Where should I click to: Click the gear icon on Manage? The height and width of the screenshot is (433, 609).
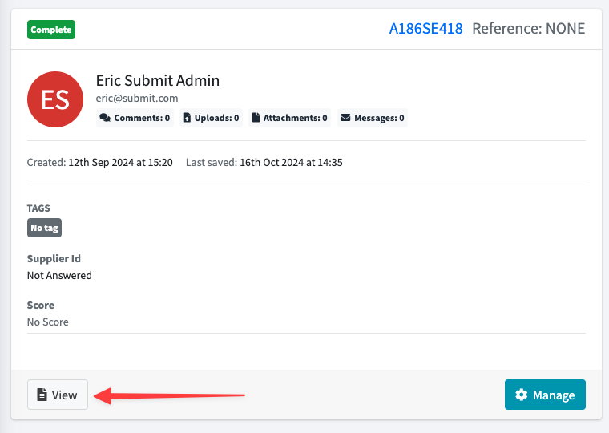521,395
